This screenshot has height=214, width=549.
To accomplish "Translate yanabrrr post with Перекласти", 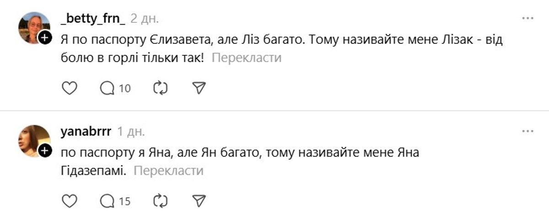I will click(168, 171).
